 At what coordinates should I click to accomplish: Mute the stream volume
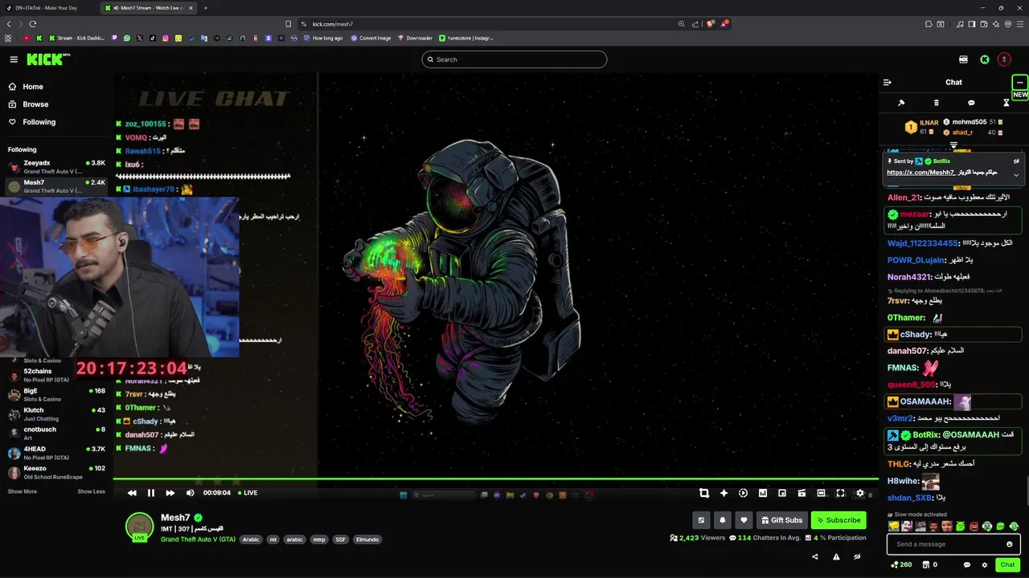coord(190,493)
